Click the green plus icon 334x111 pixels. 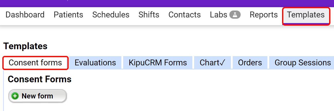[x=15, y=96]
